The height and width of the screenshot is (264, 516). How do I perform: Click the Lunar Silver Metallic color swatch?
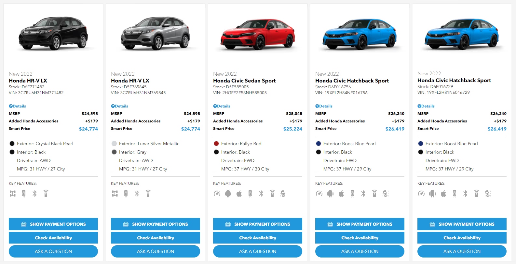pyautogui.click(x=114, y=144)
